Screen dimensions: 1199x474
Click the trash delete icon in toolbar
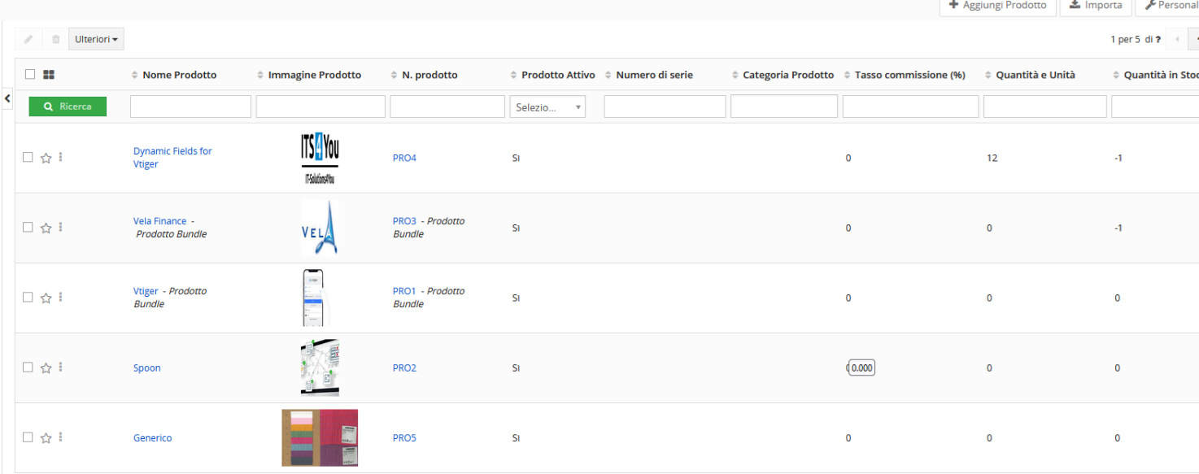[55, 39]
